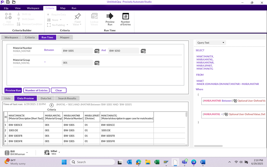
Task: Open the Bill.Wiseman user dropdown
Action: [27, 153]
